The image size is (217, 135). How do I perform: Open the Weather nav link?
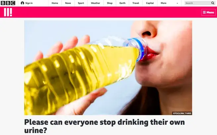pyautogui.click(x=95, y=3)
